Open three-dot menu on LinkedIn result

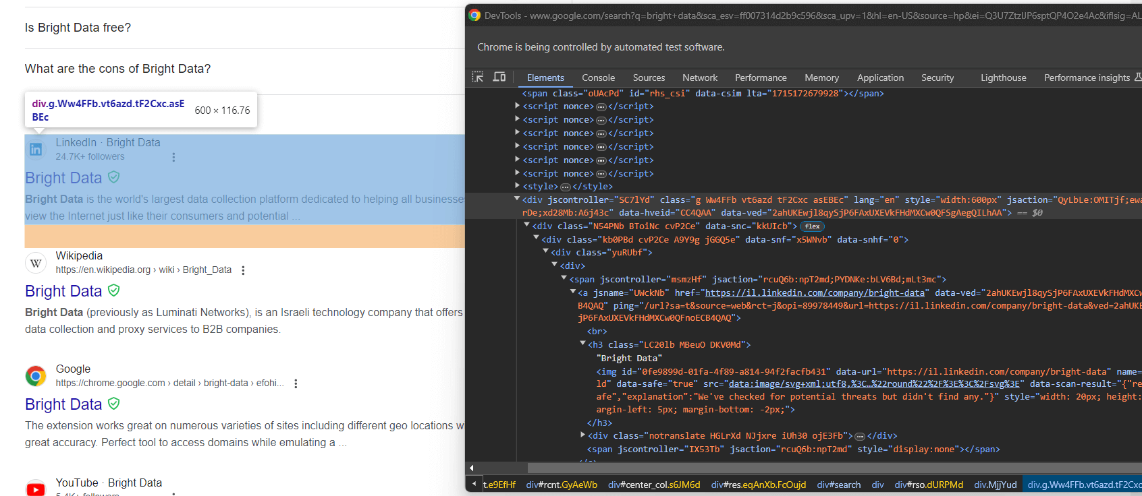(x=173, y=157)
